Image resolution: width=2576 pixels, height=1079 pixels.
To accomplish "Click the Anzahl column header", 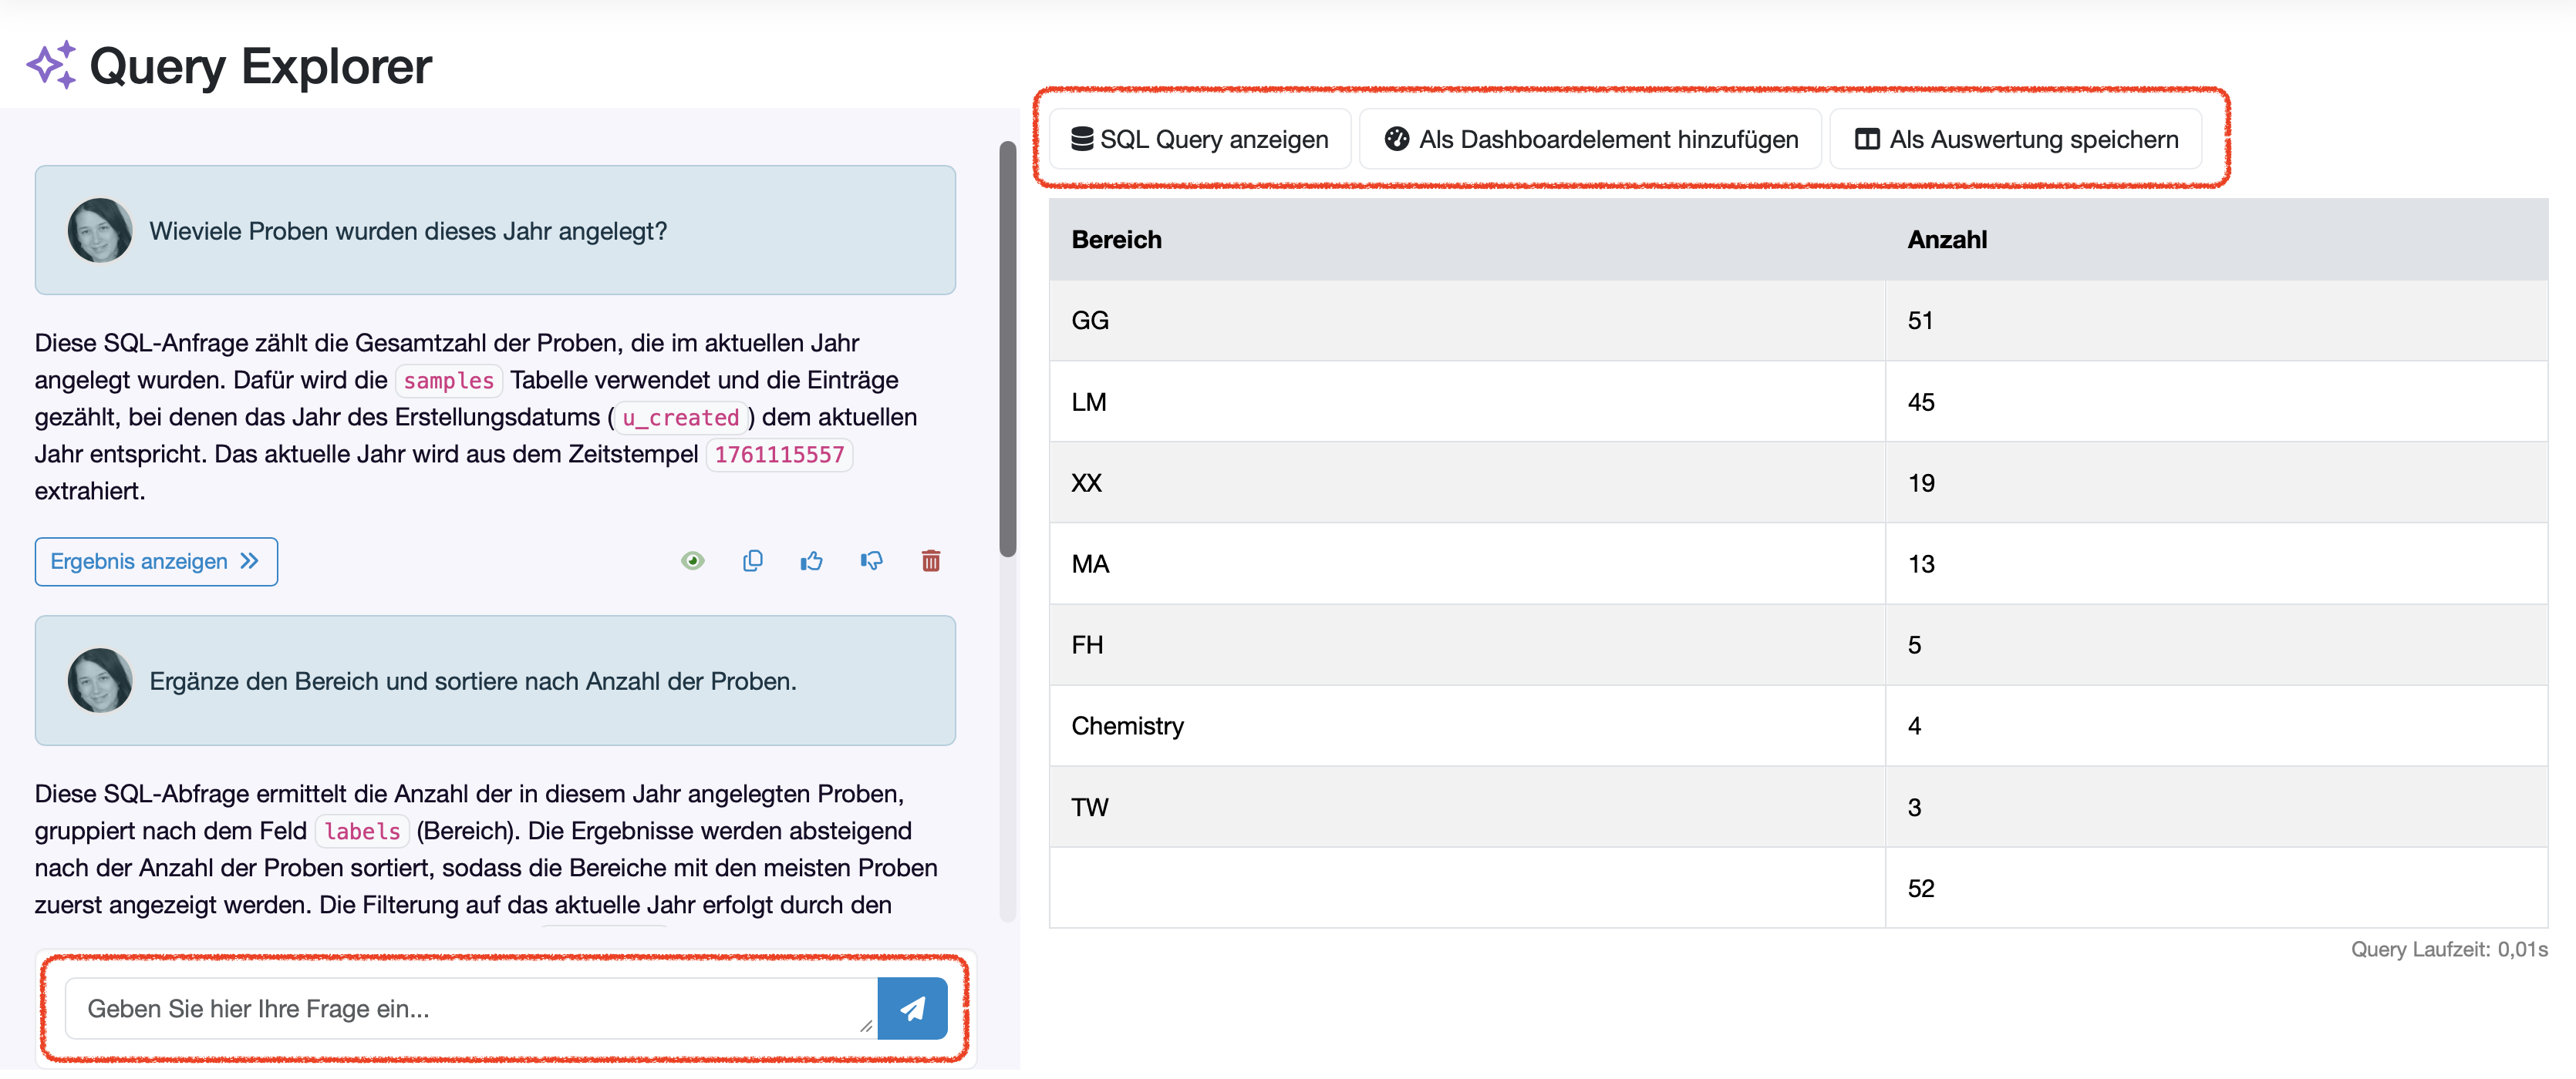I will click(x=1946, y=240).
